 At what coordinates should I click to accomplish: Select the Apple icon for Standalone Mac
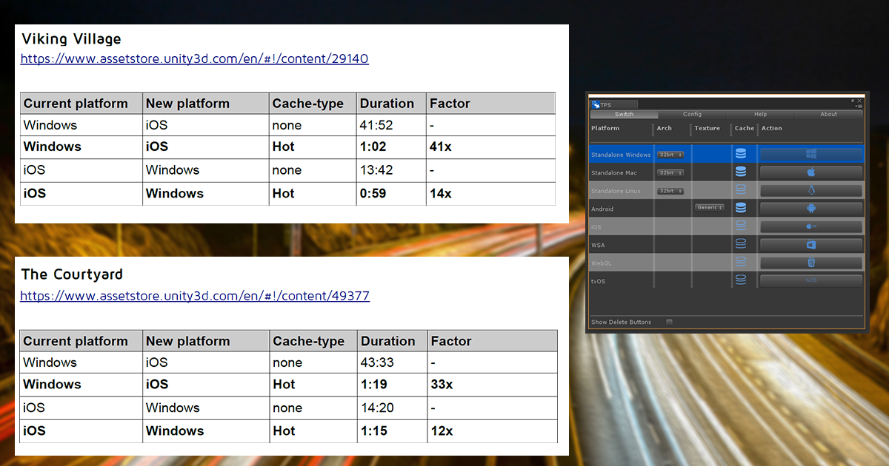(x=810, y=172)
